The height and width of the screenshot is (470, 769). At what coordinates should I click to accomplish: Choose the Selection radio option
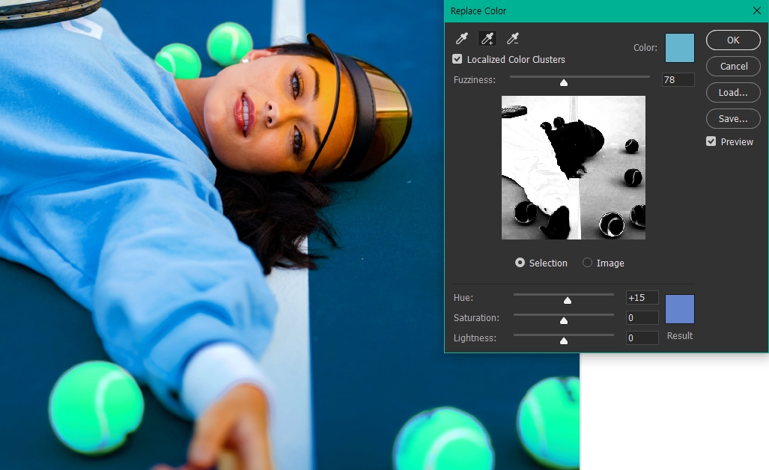coord(520,263)
